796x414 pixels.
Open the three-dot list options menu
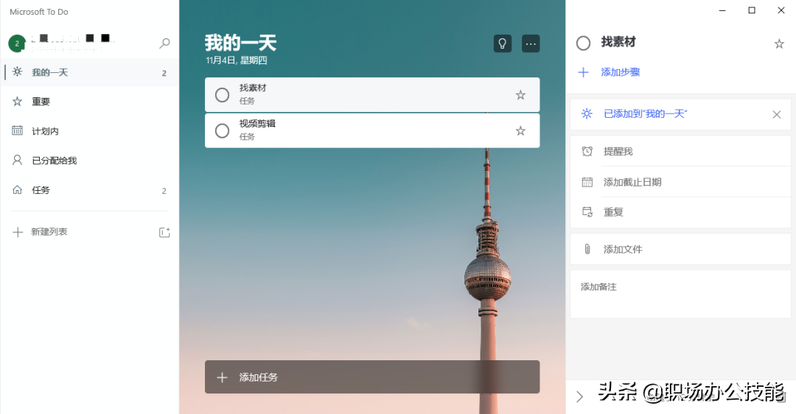pyautogui.click(x=531, y=43)
